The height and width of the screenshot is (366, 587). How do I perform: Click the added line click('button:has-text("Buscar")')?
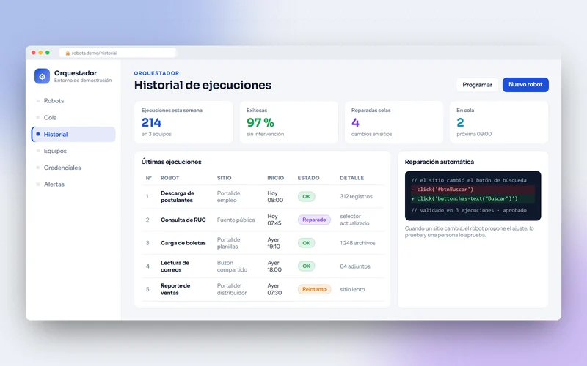tap(473, 198)
